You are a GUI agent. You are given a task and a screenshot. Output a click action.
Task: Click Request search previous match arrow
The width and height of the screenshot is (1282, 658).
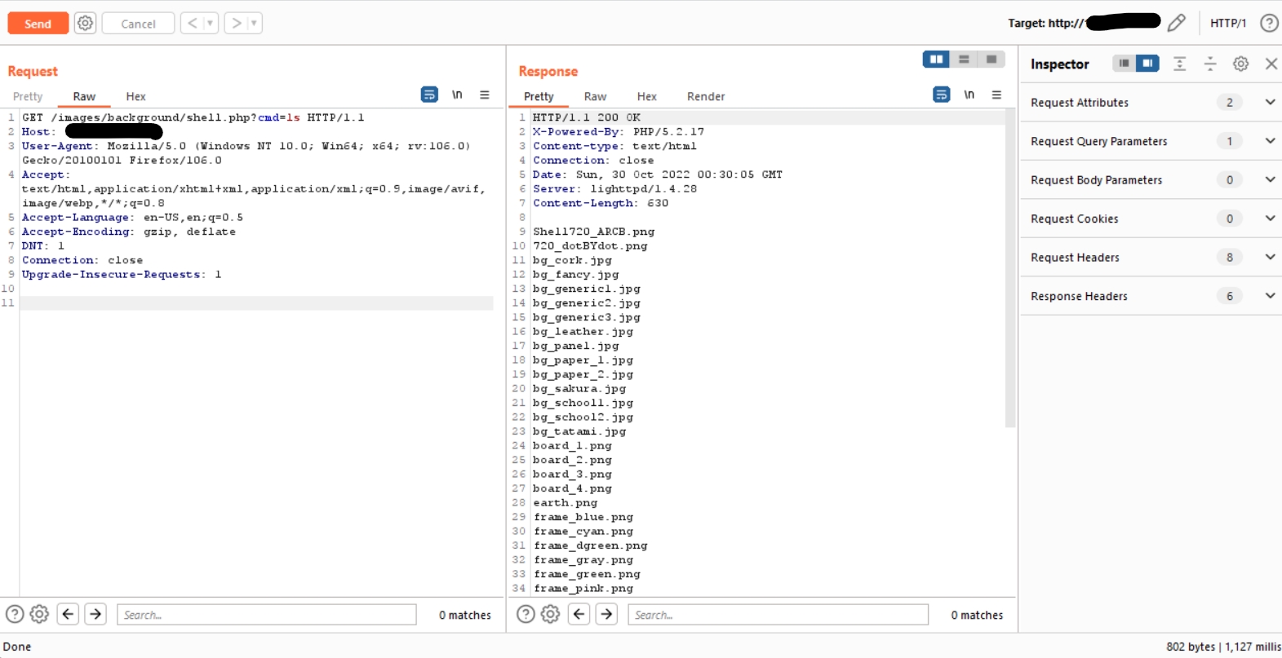pyautogui.click(x=69, y=614)
